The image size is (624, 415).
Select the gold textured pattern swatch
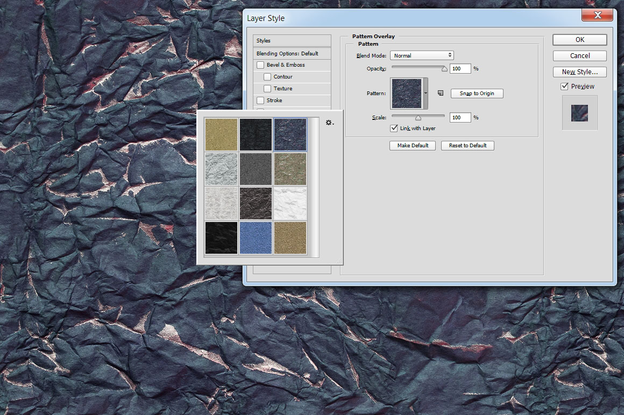pos(221,134)
